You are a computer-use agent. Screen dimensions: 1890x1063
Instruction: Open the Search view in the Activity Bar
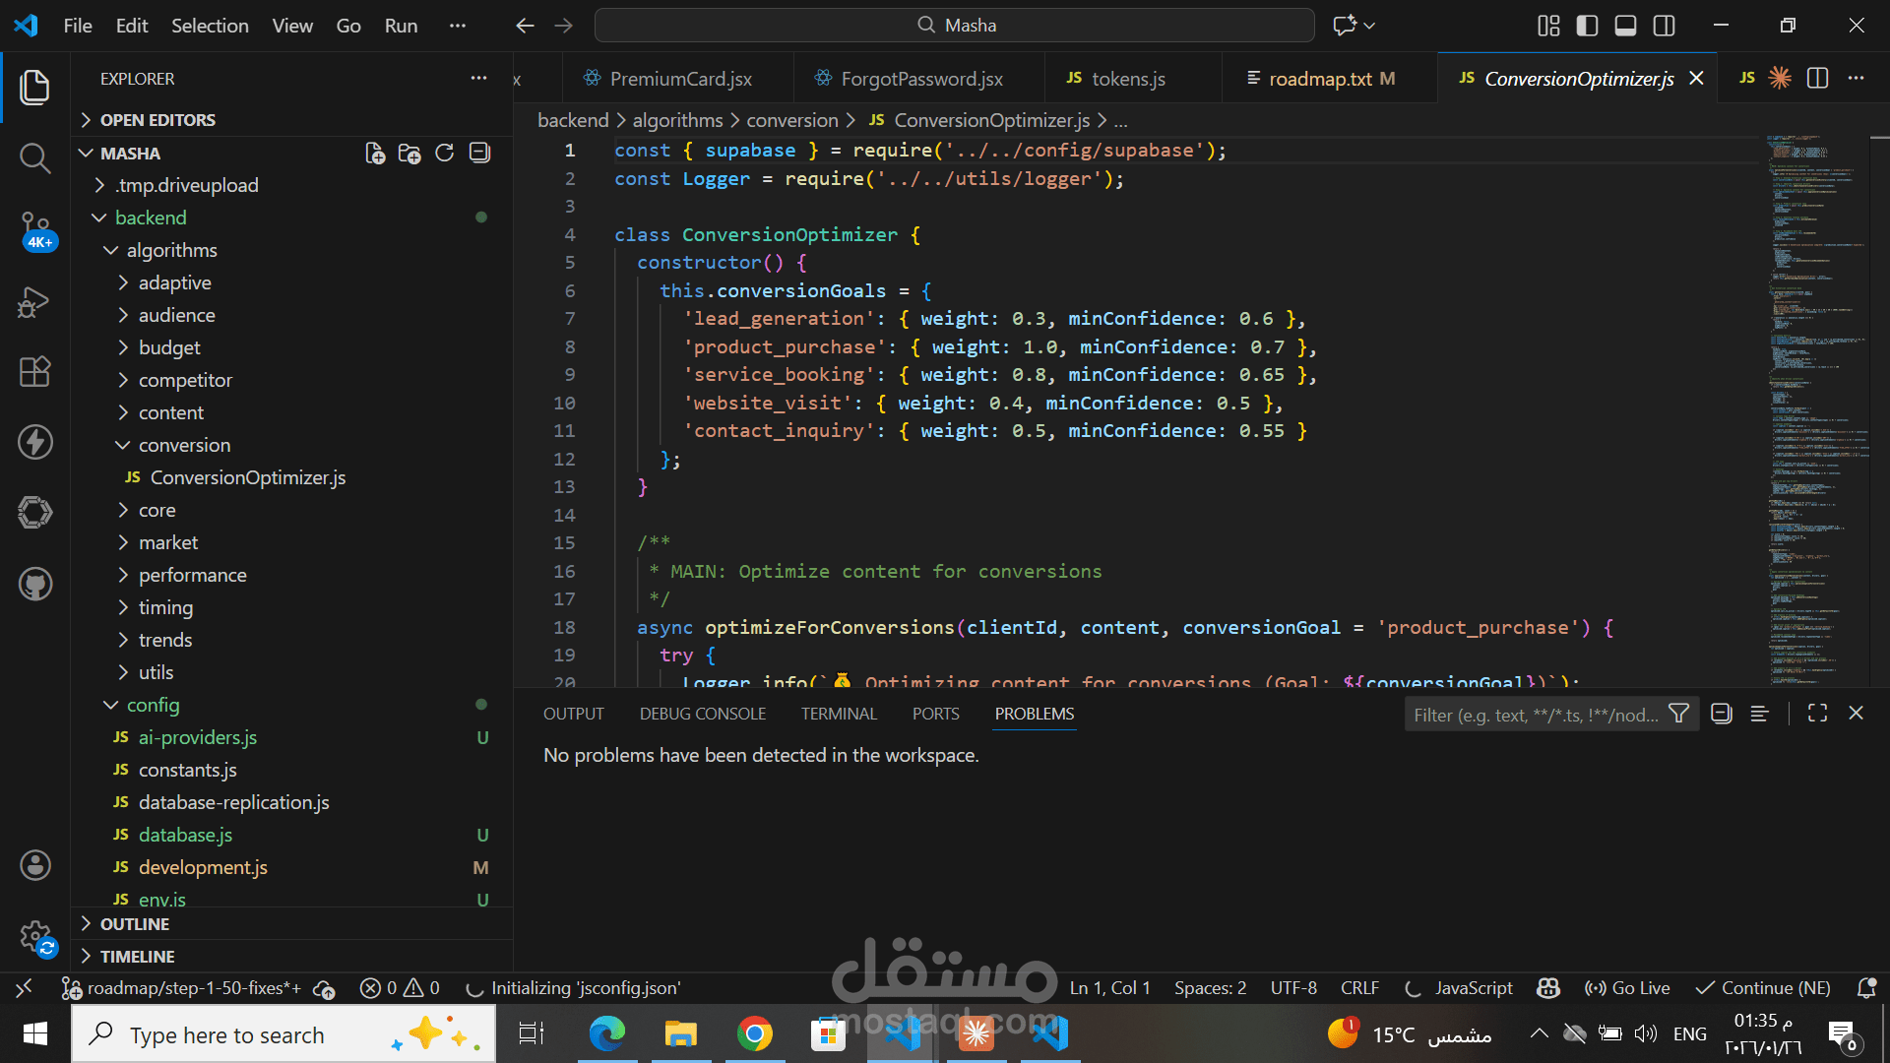34,157
